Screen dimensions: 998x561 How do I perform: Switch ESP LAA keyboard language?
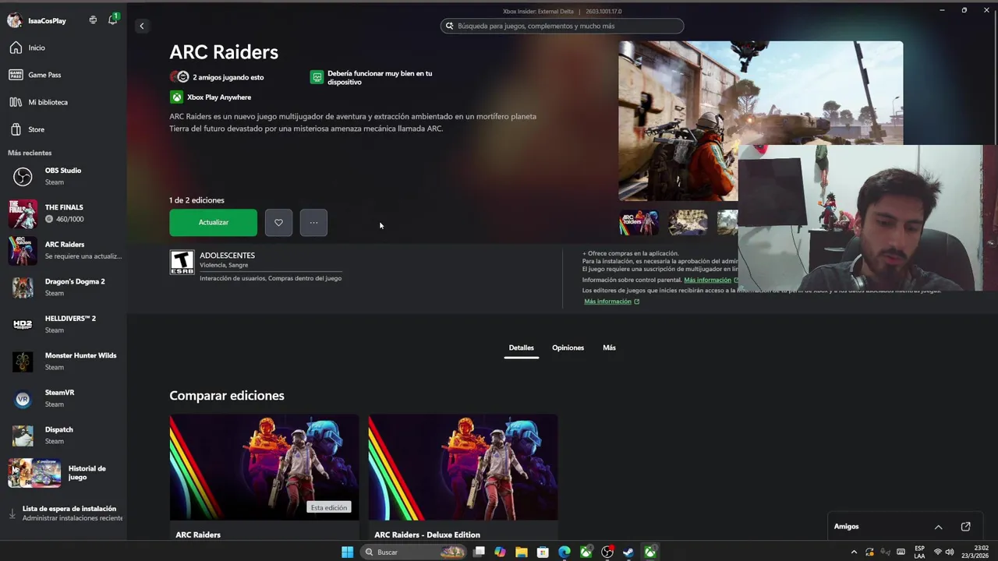919,552
